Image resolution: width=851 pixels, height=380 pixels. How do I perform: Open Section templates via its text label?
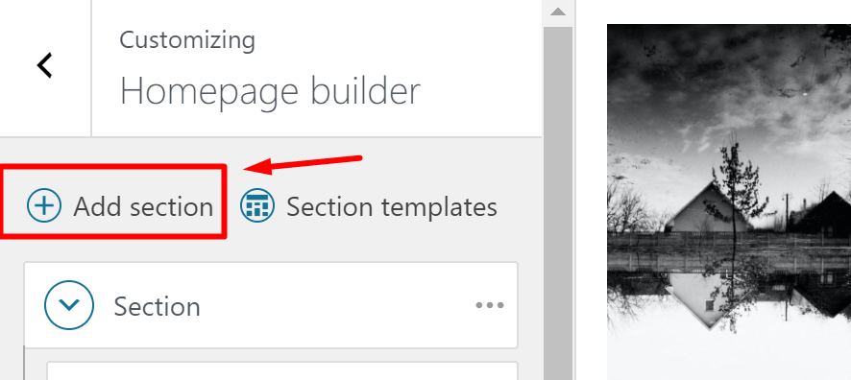click(392, 206)
